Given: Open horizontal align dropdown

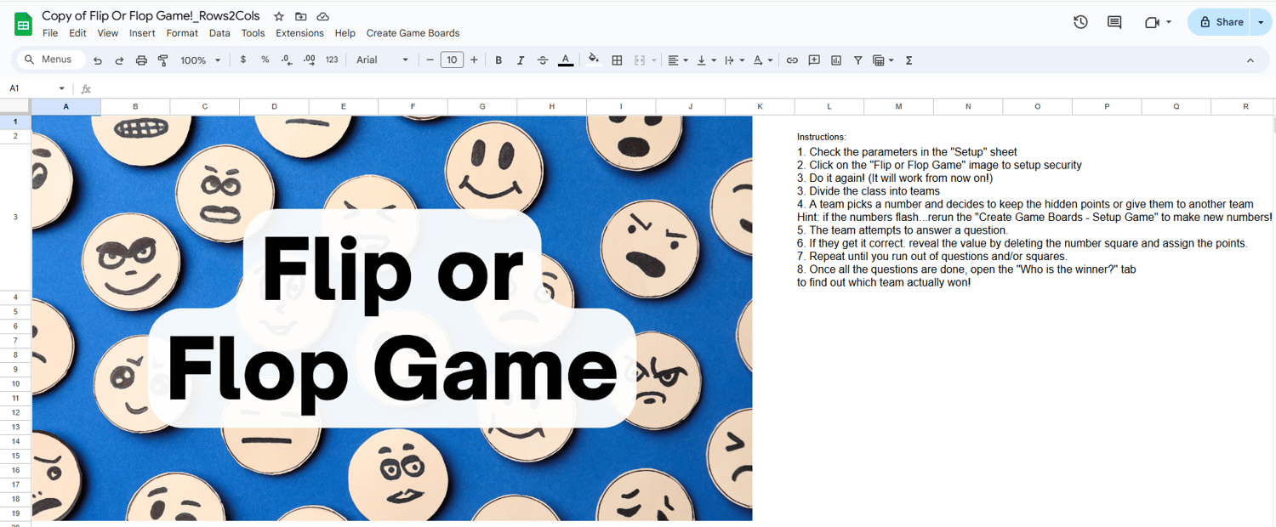Looking at the screenshot, I should [x=678, y=60].
